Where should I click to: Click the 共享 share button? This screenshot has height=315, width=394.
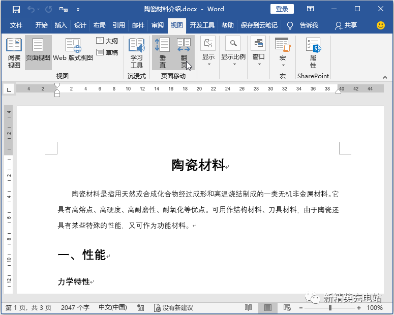click(346, 25)
